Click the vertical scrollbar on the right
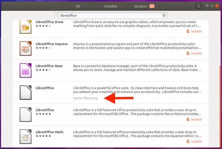This screenshot has width=222, height=149. click(220, 106)
